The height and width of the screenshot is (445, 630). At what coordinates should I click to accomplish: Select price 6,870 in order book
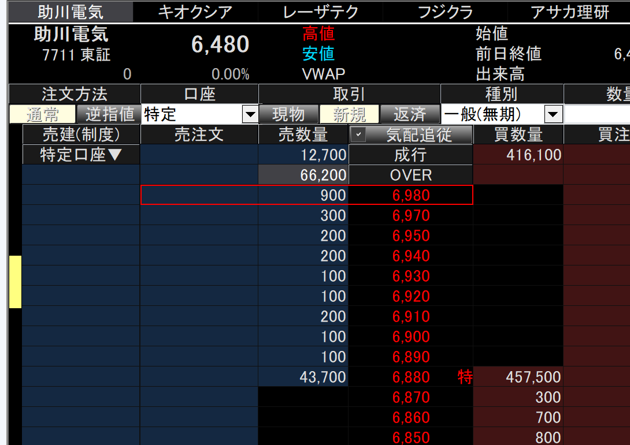coord(411,397)
